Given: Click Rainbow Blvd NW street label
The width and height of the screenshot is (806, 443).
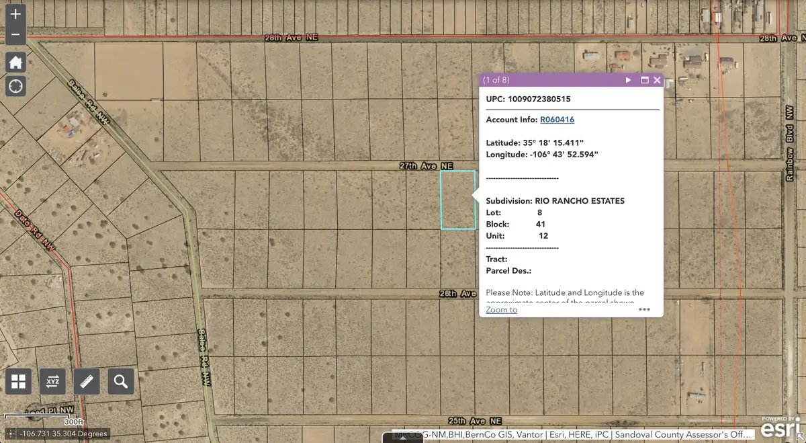Looking at the screenshot, I should (791, 142).
